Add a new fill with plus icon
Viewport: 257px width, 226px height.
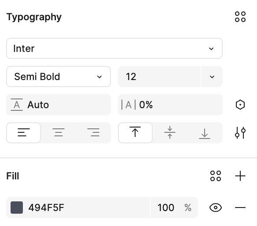click(x=240, y=176)
